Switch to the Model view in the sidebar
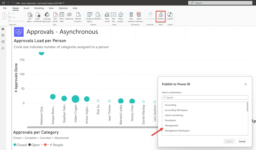256x150 pixels. click(x=3, y=41)
